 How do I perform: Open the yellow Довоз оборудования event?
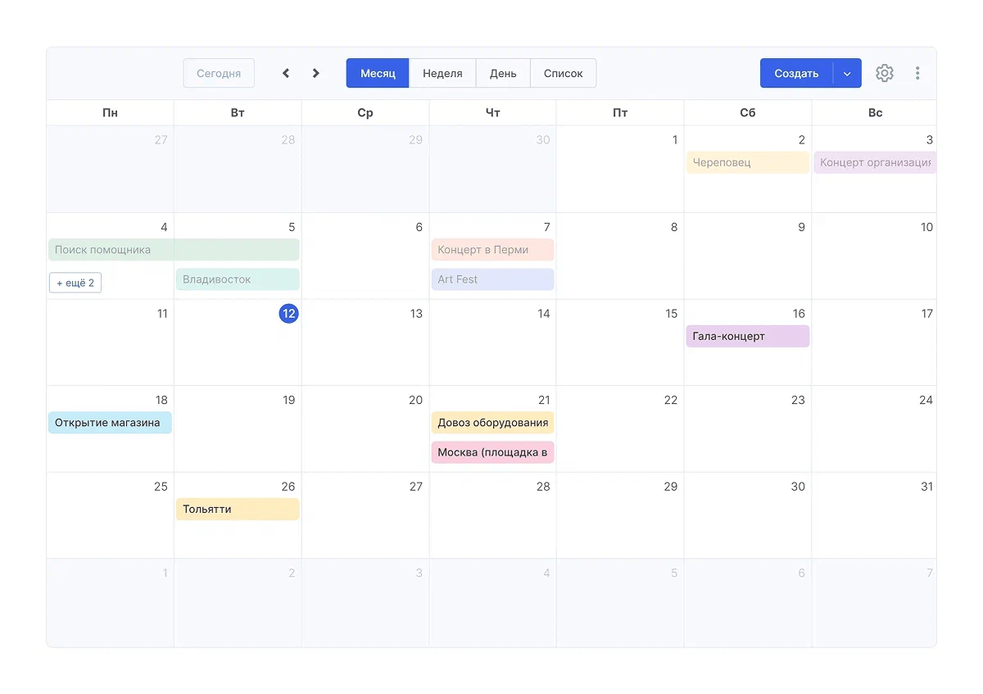coord(492,423)
